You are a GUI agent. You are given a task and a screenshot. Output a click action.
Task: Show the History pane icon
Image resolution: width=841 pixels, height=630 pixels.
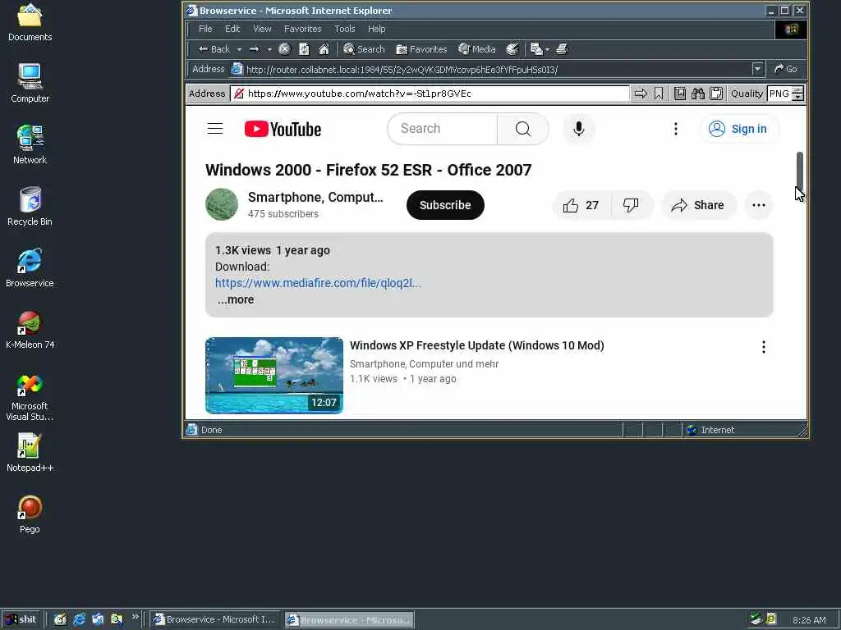pyautogui.click(x=512, y=49)
